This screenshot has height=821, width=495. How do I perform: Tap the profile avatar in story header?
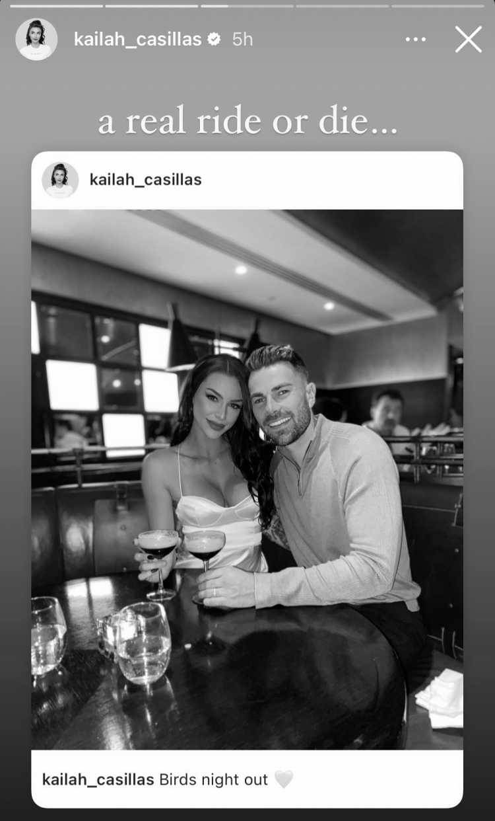[x=36, y=40]
